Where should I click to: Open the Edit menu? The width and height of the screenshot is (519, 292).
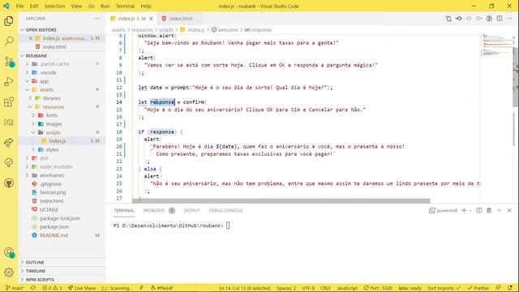34,6
